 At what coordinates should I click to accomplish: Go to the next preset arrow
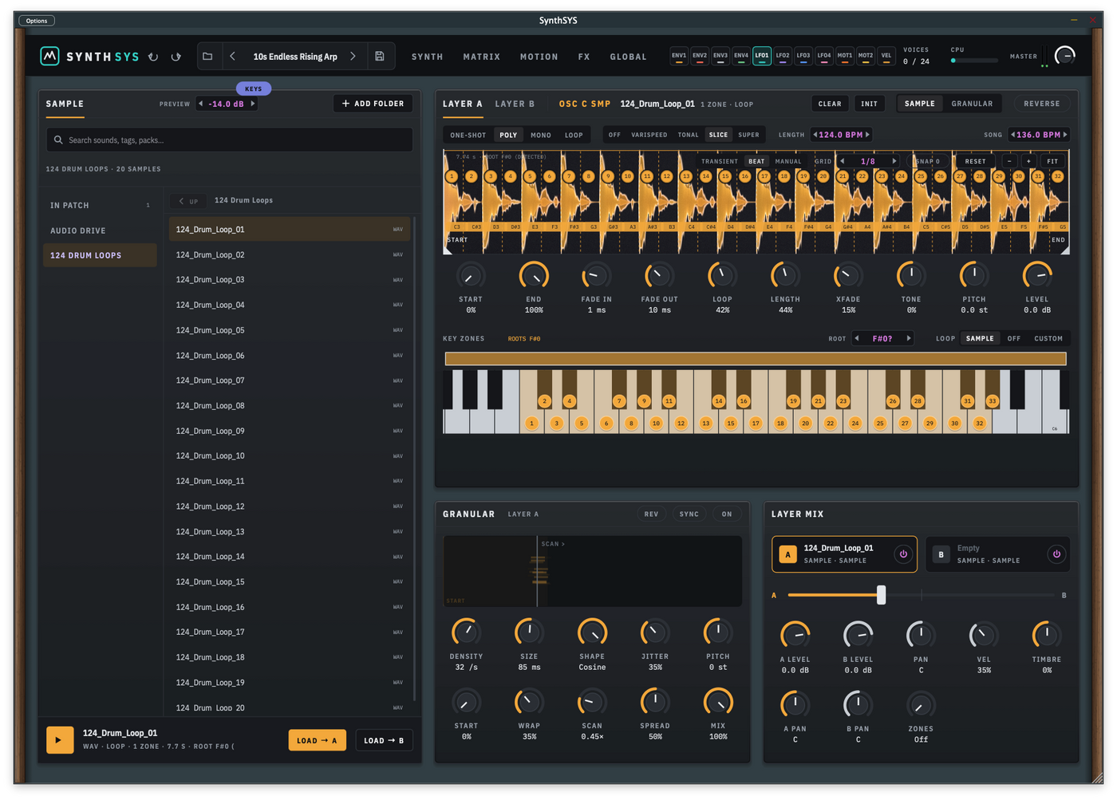coord(353,57)
